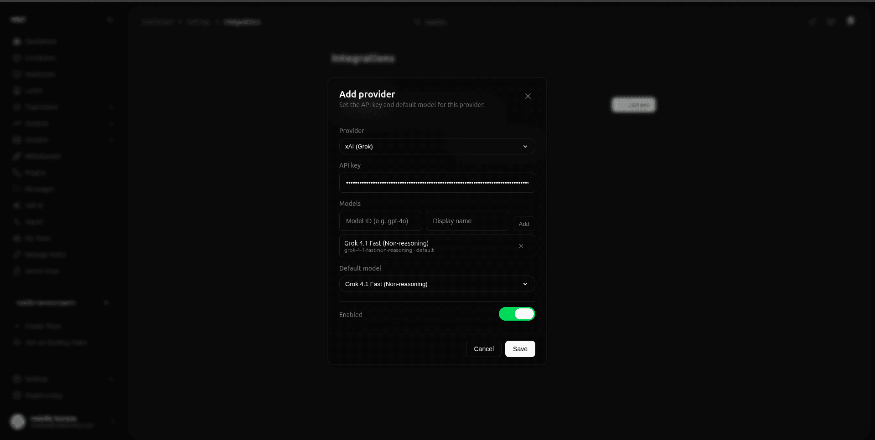Screen dimensions: 875x440
Task: Remove the Grok 4.1 Fast model with its X icon
Action: click(x=521, y=246)
